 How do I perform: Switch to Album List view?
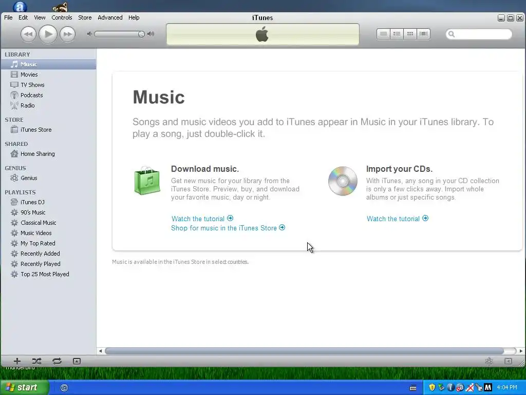pos(397,34)
